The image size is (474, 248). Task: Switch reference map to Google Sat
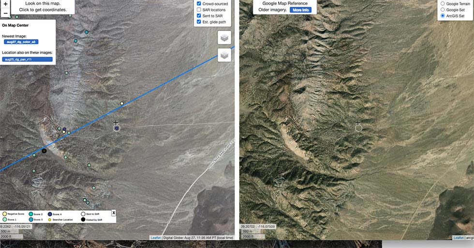pyautogui.click(x=443, y=10)
